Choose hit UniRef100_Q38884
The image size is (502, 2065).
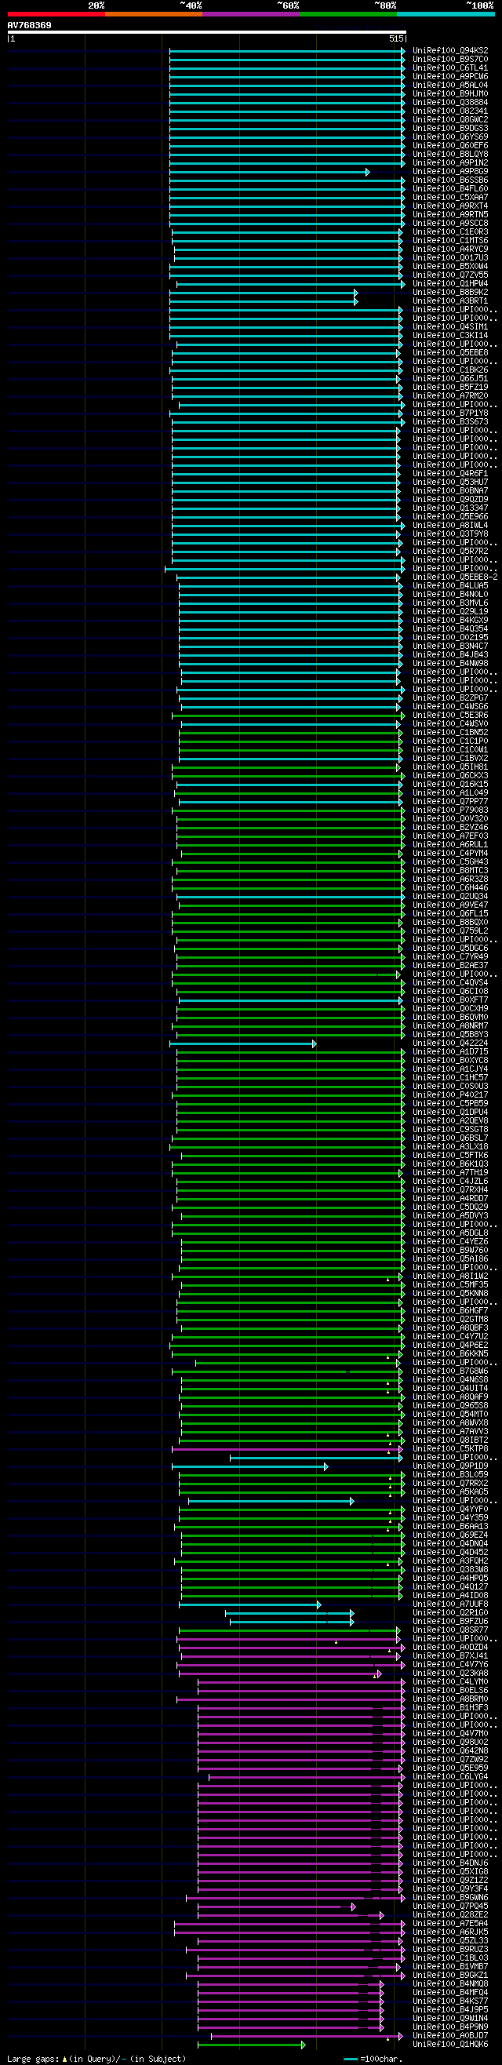(x=450, y=103)
